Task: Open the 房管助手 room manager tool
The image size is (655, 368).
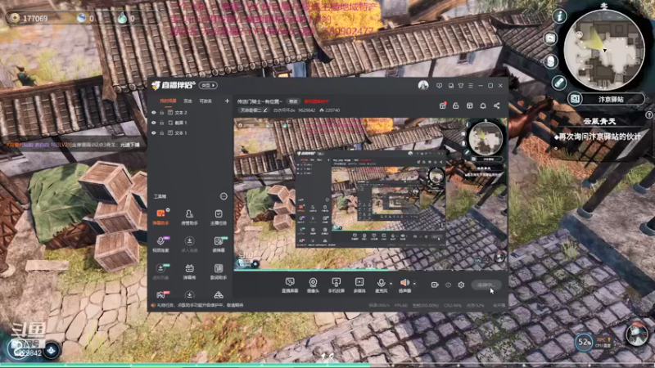Action: [x=189, y=217]
